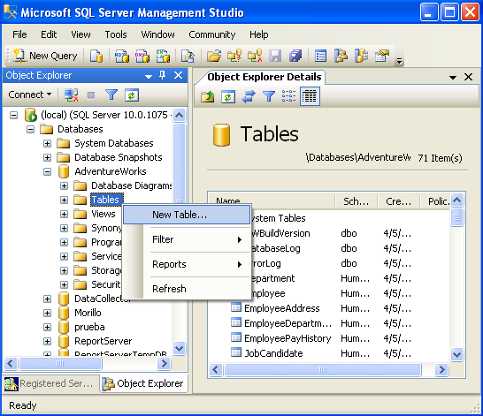Toggle auto-hide pin on Object Explorer
Screen dimensions: 483x416
click(163, 75)
